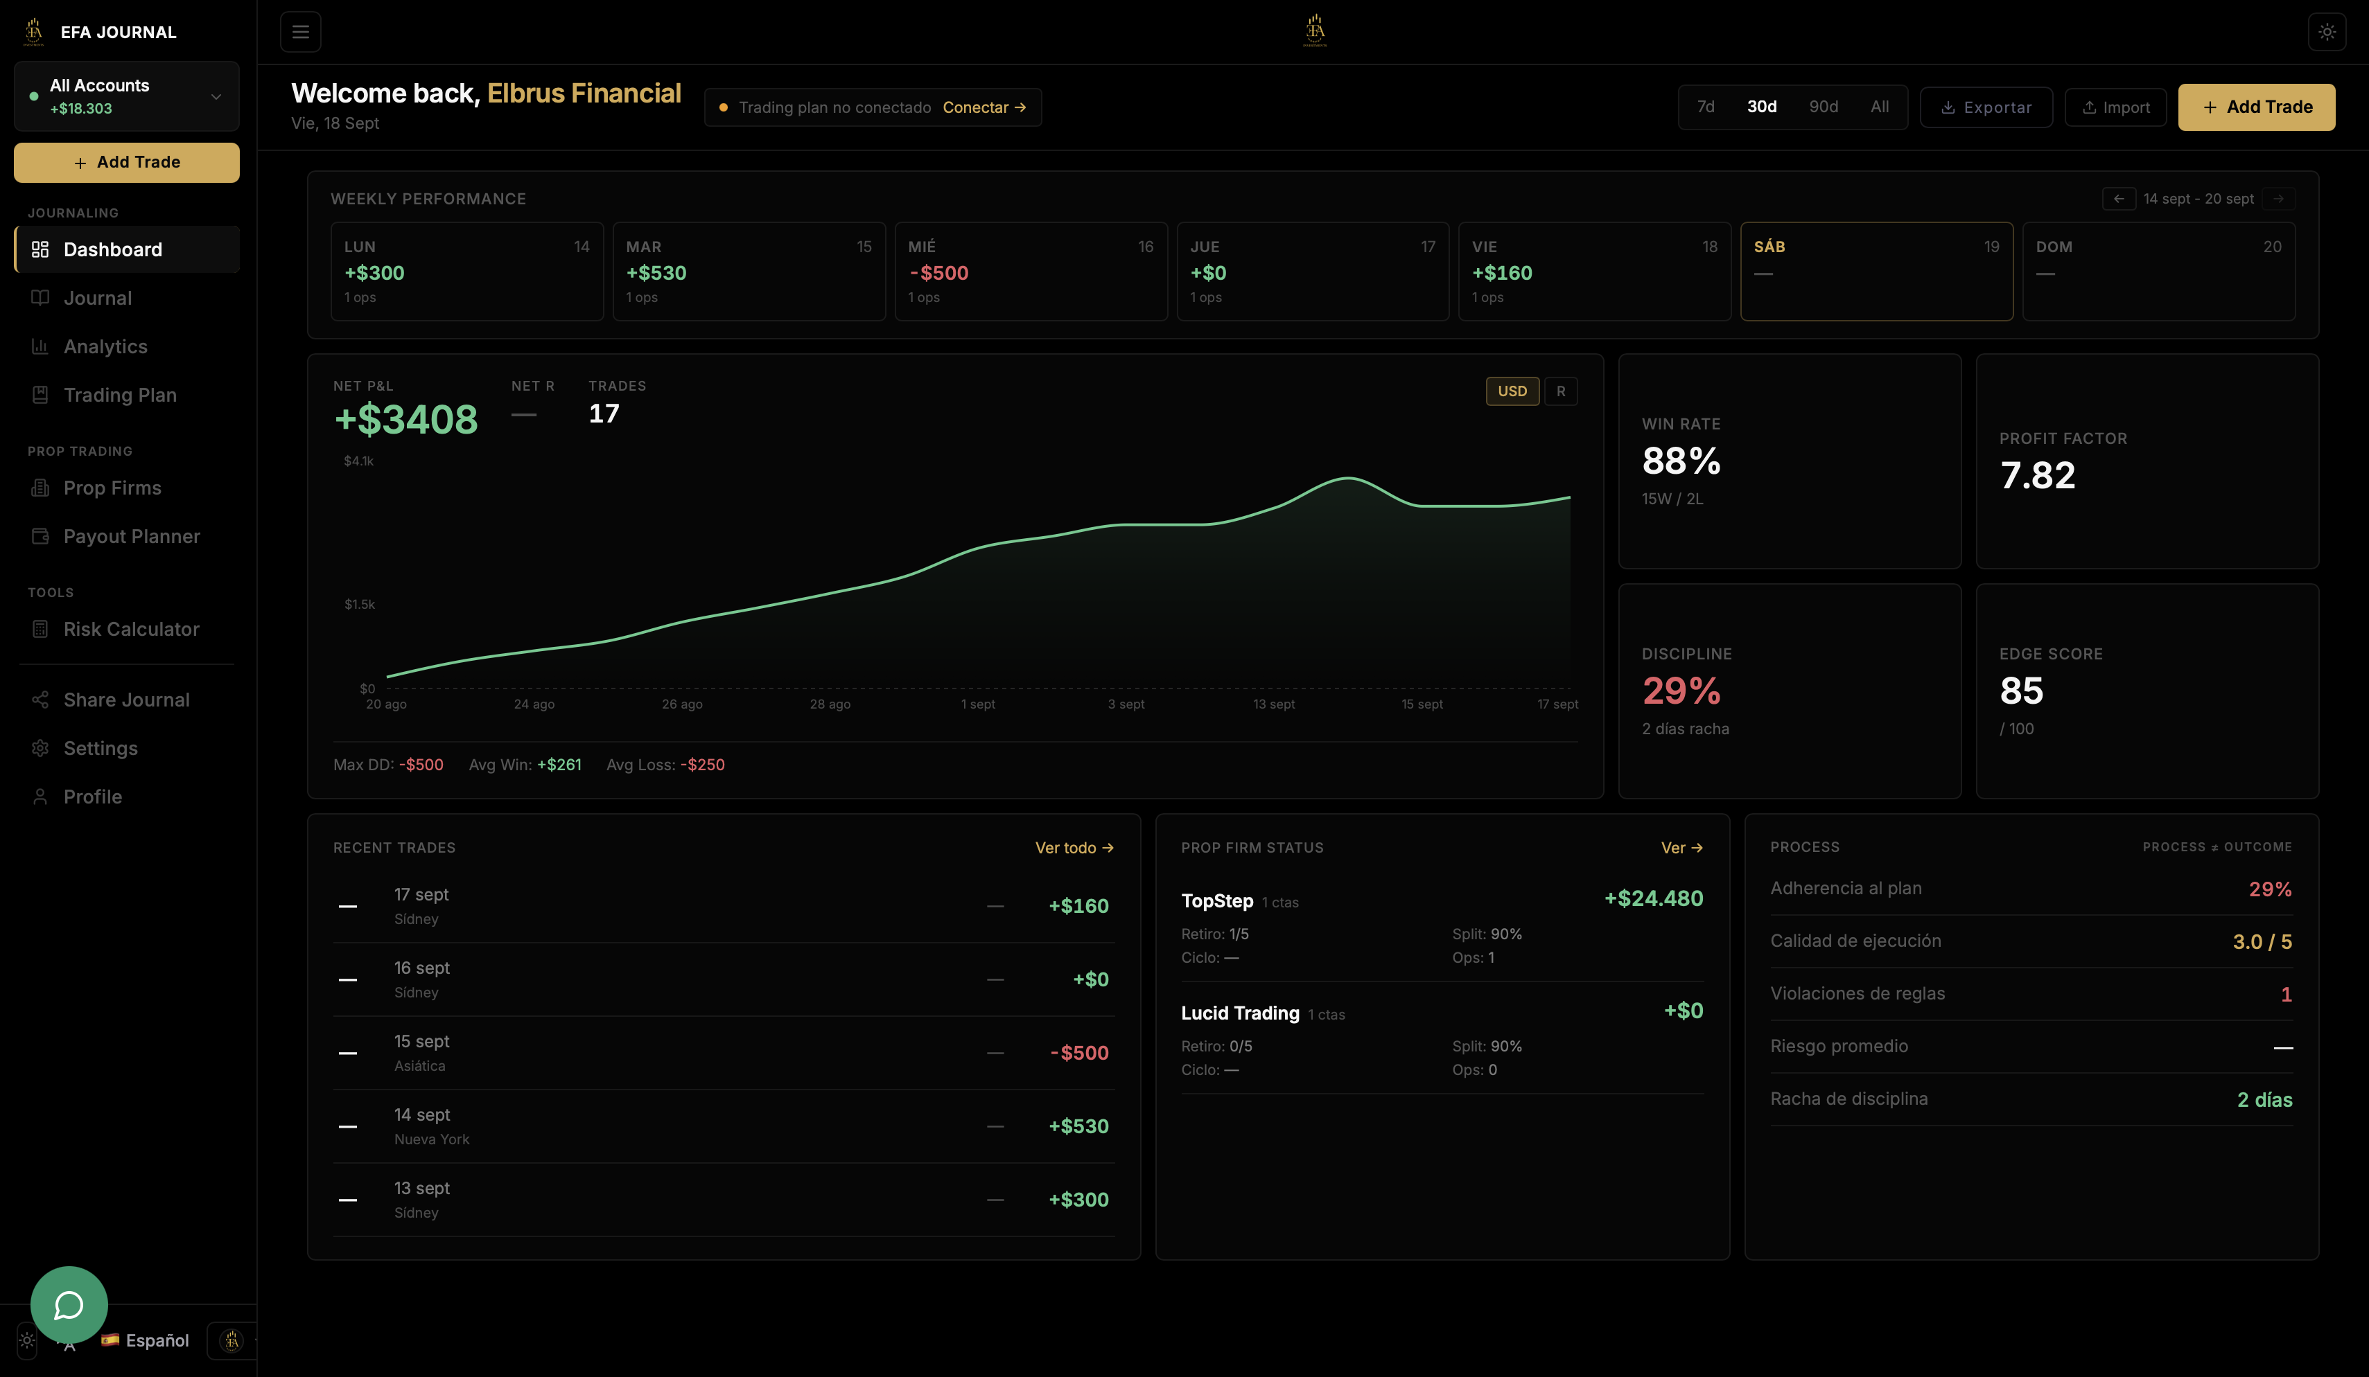The width and height of the screenshot is (2369, 1377).
Task: Select the 7d time range
Action: [x=1705, y=107]
